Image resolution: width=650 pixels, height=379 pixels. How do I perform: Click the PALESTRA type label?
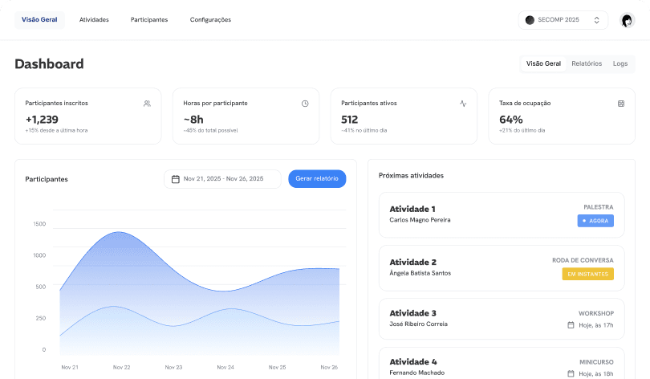click(599, 207)
